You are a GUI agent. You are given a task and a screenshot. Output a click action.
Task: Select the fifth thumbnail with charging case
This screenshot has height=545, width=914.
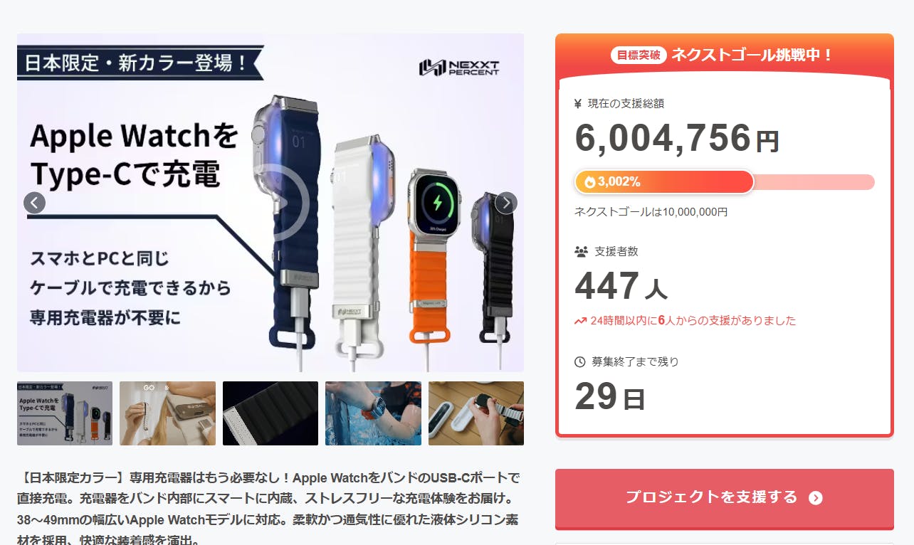(476, 413)
